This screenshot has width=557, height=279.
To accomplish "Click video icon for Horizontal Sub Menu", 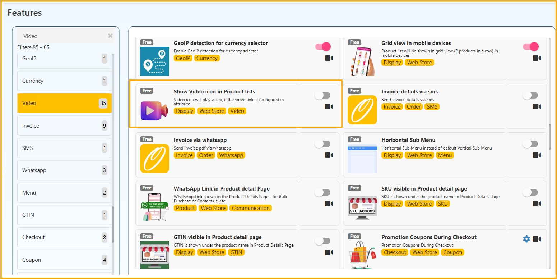I will tap(537, 155).
